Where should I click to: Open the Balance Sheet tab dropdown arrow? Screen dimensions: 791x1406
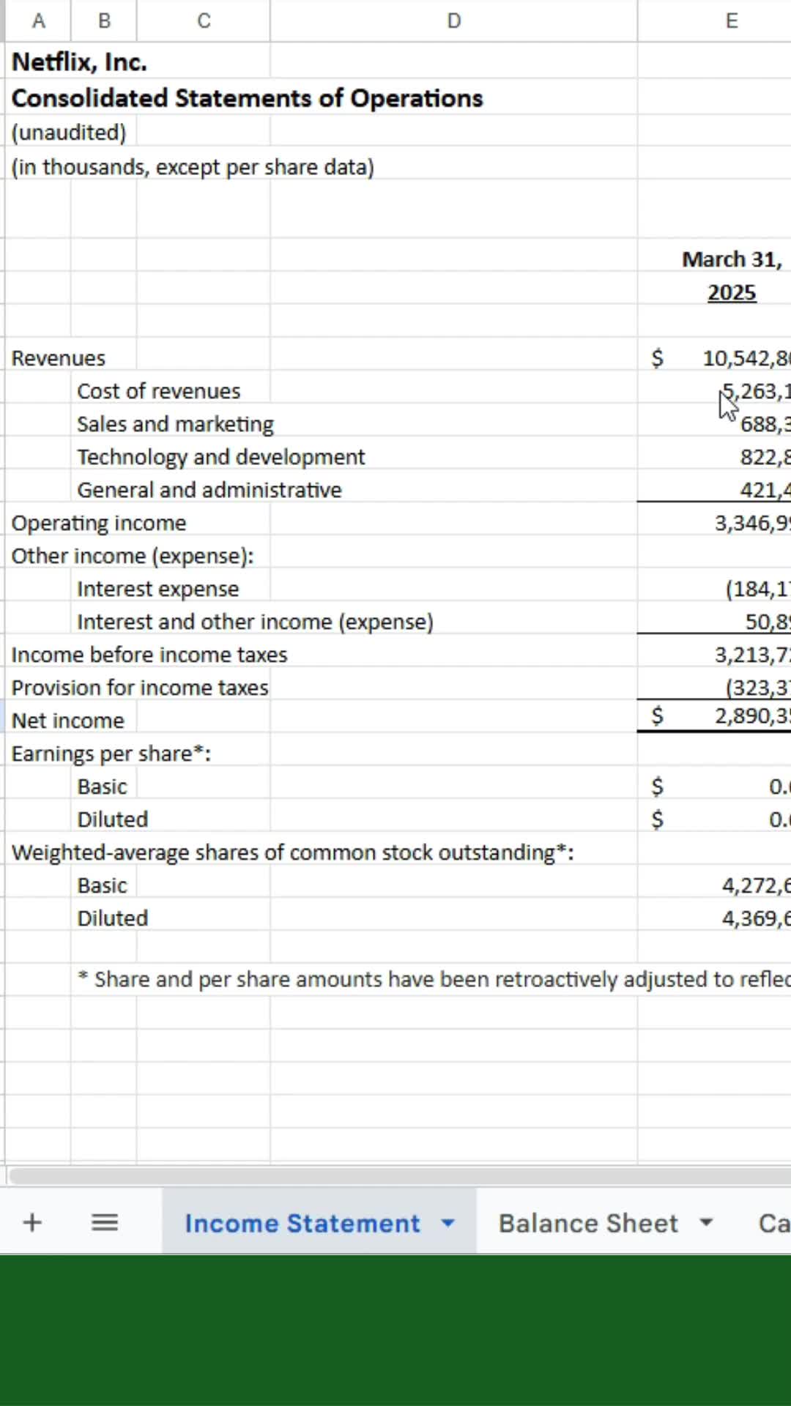(x=706, y=1223)
